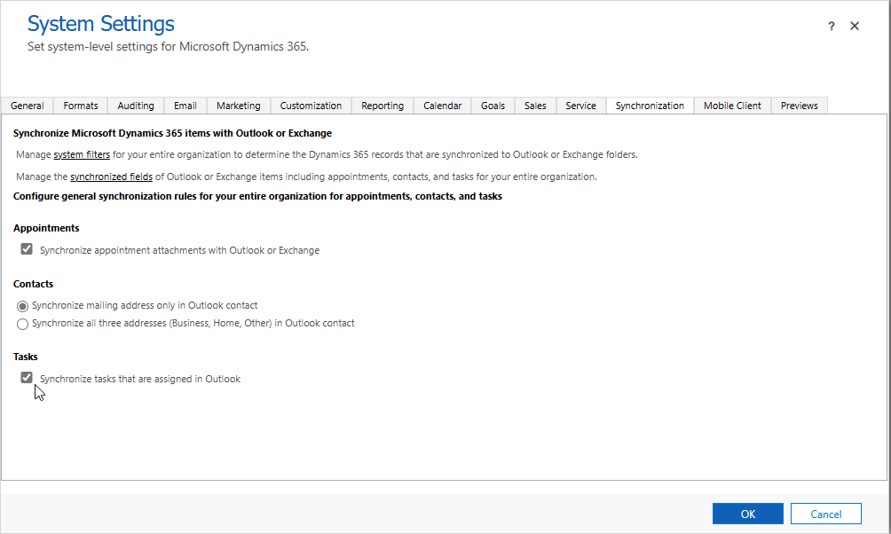Click the 'Appointments' section heading

[x=47, y=228]
